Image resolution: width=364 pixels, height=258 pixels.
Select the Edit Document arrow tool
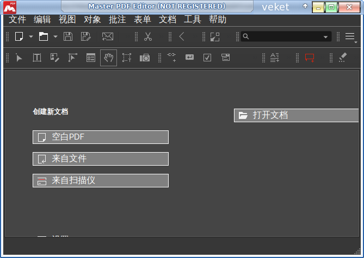(19, 58)
